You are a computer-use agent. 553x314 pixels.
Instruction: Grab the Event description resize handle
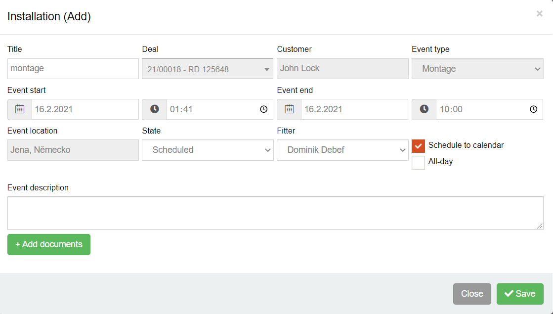(x=540, y=226)
